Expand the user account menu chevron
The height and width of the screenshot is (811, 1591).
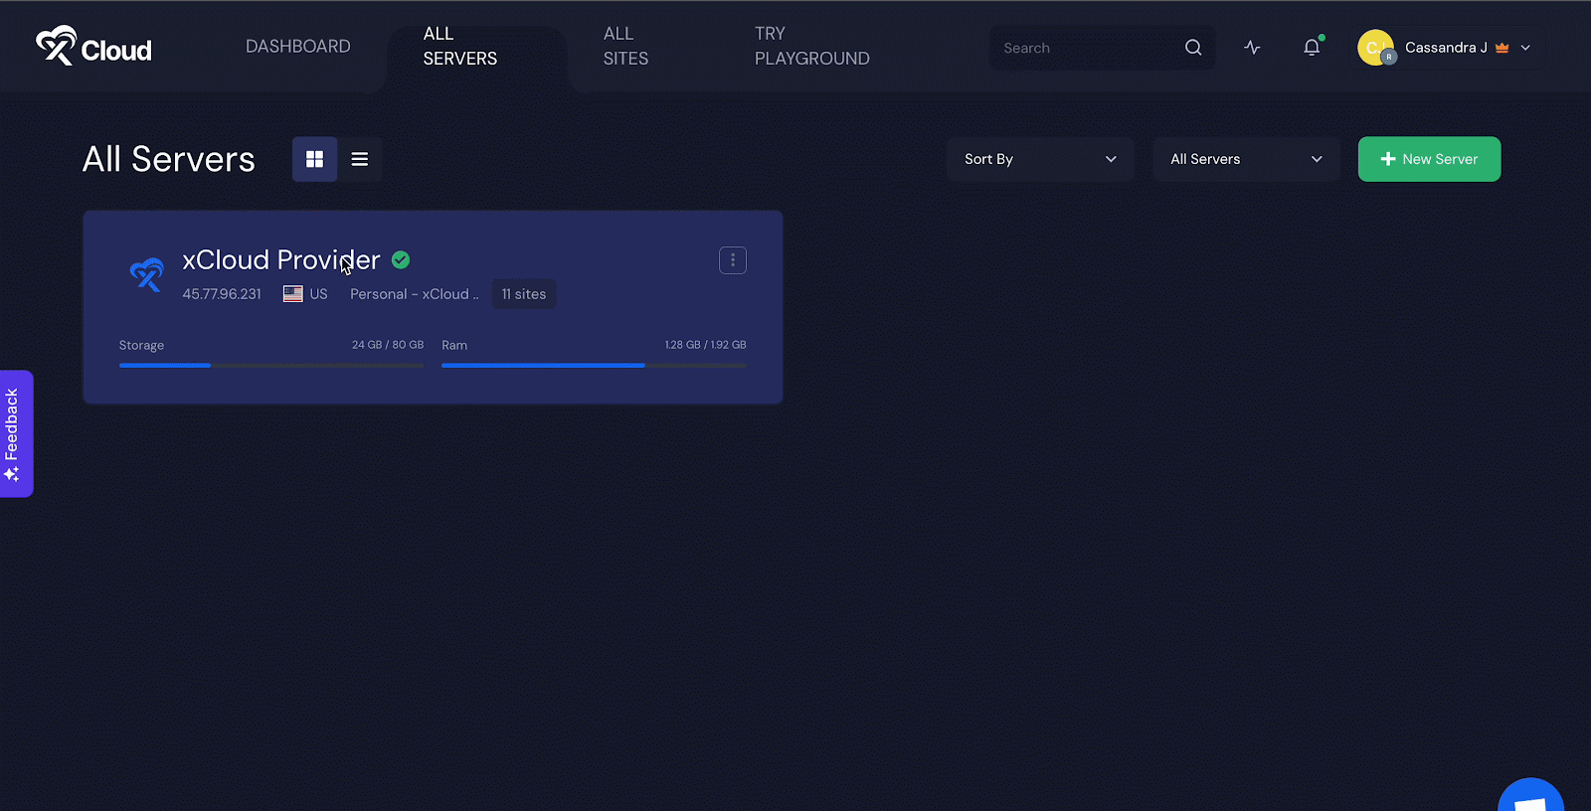(1525, 48)
